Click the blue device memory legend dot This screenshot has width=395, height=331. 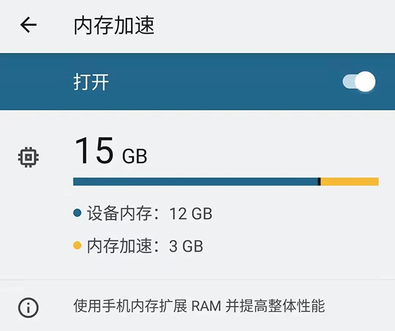[77, 213]
